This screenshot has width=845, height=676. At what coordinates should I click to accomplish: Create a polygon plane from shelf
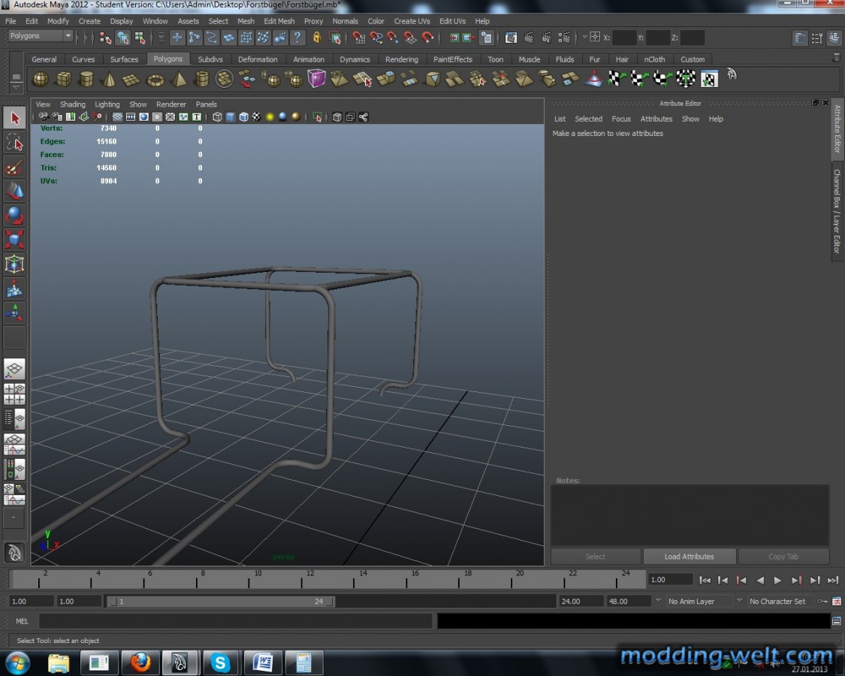[x=131, y=80]
